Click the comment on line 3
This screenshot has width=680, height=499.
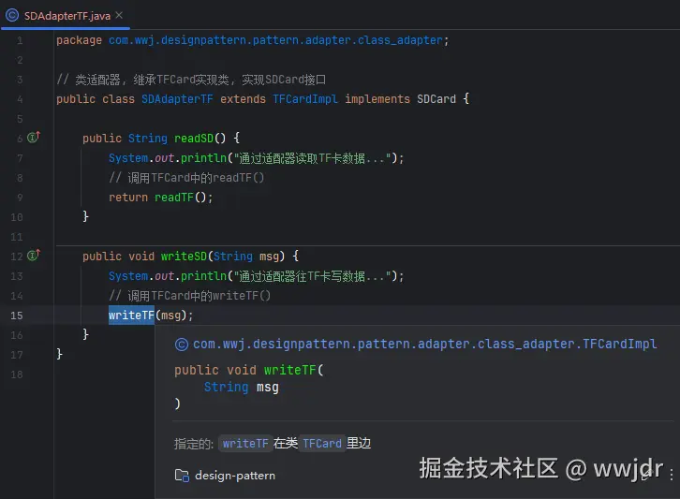(x=191, y=80)
